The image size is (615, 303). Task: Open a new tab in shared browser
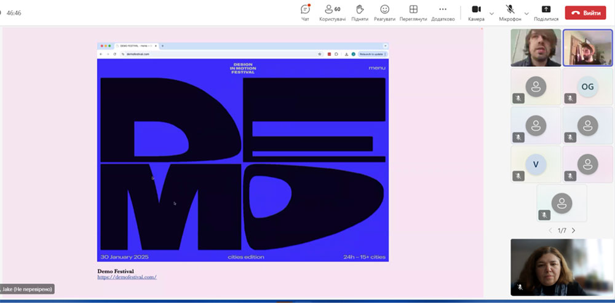[163, 46]
